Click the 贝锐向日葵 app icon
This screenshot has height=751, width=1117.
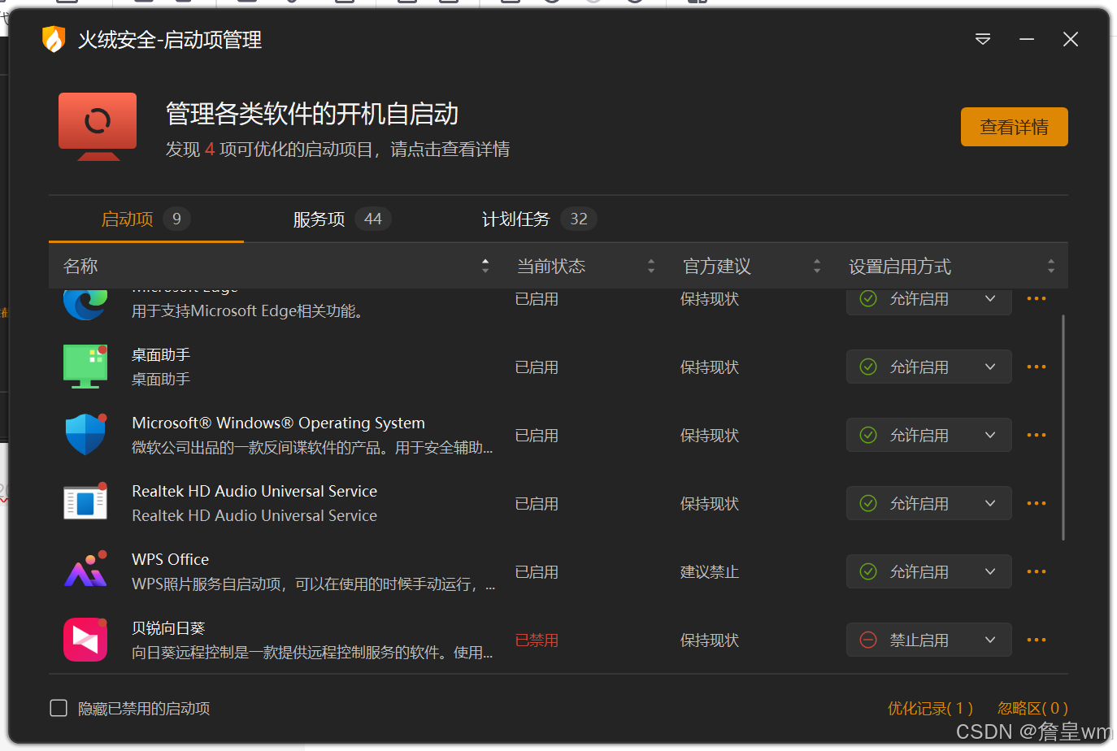click(85, 640)
